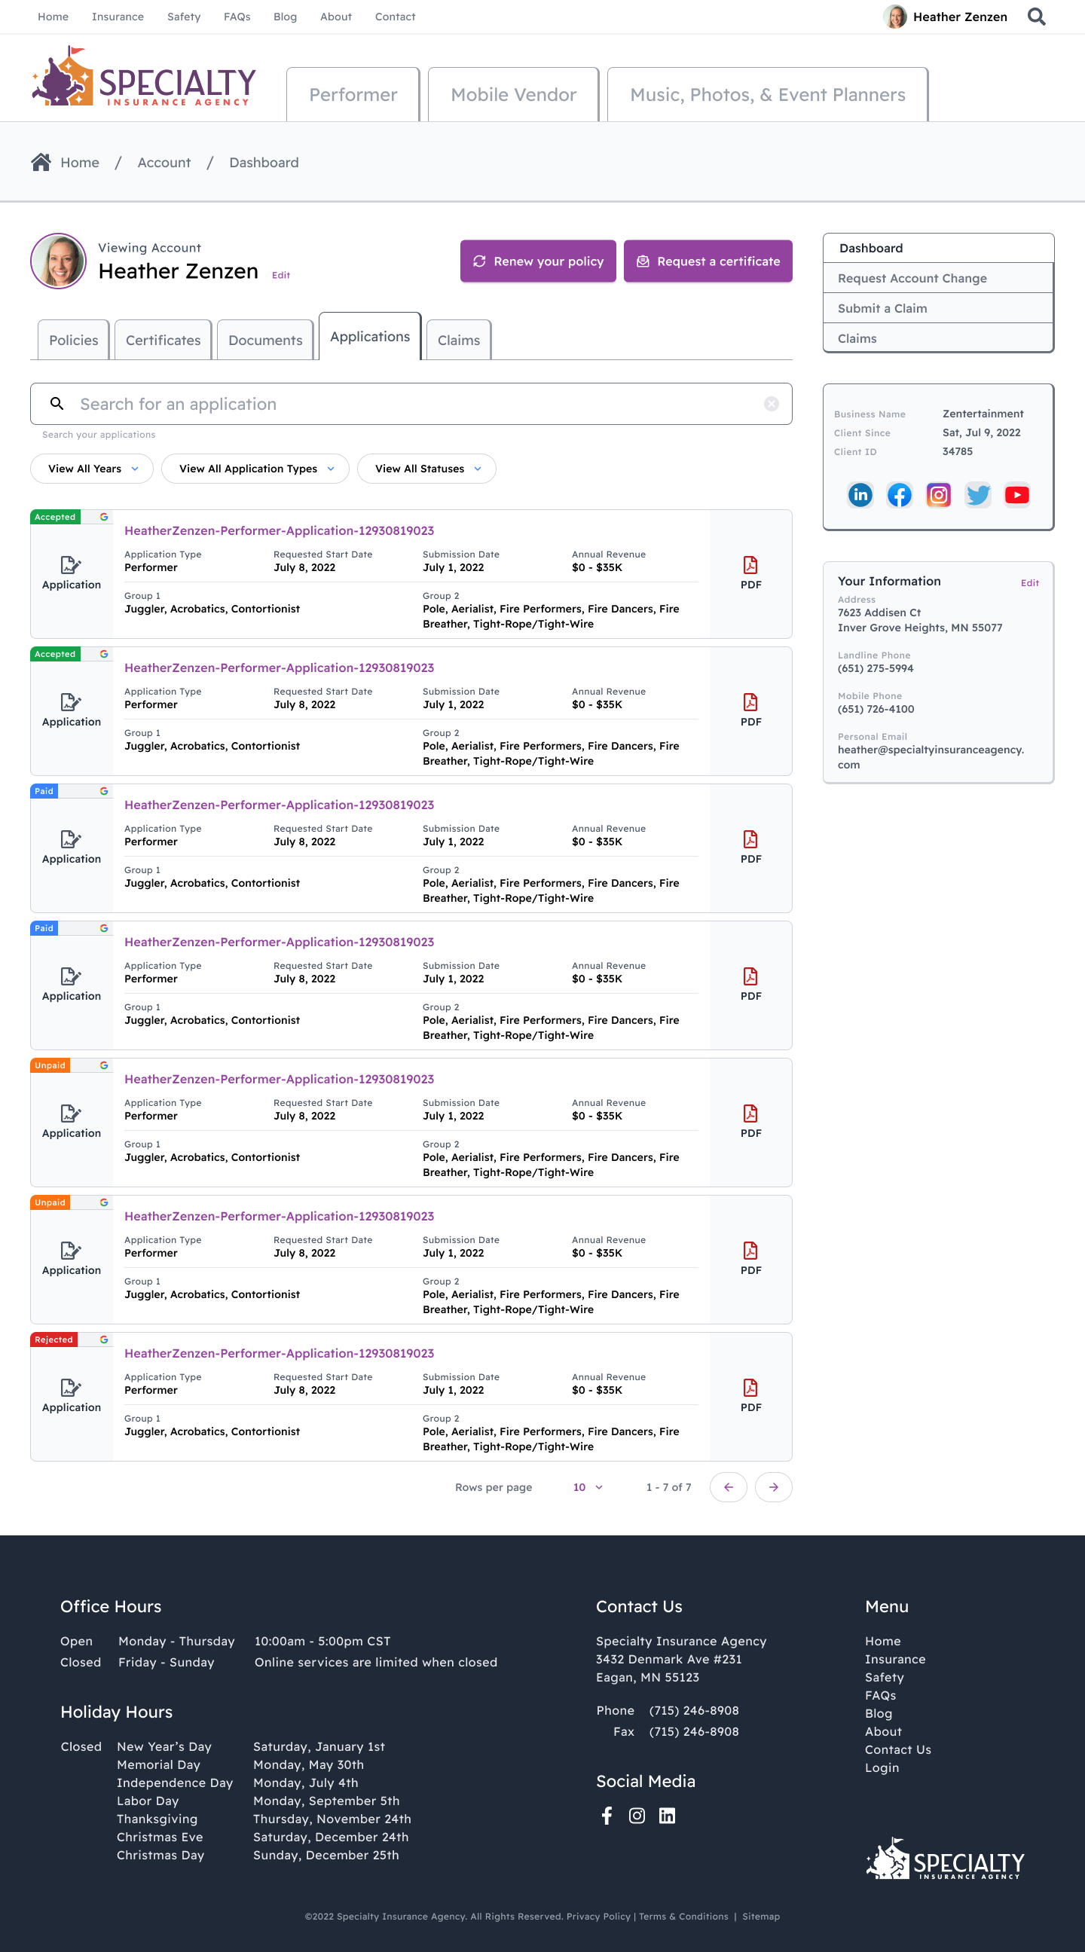This screenshot has height=1952, width=1085.
Task: Open the Twitter icon in business card
Action: point(977,495)
